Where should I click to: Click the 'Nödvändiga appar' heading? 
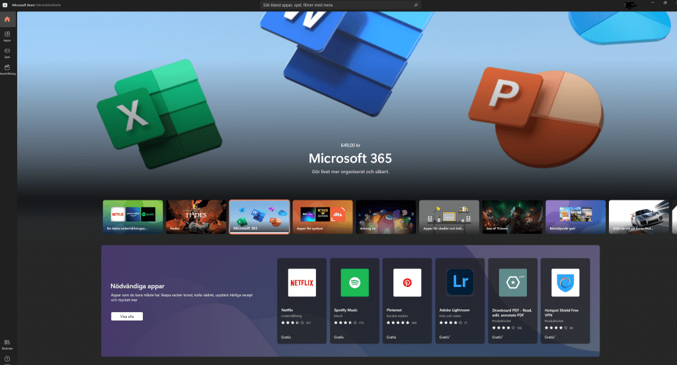click(138, 286)
